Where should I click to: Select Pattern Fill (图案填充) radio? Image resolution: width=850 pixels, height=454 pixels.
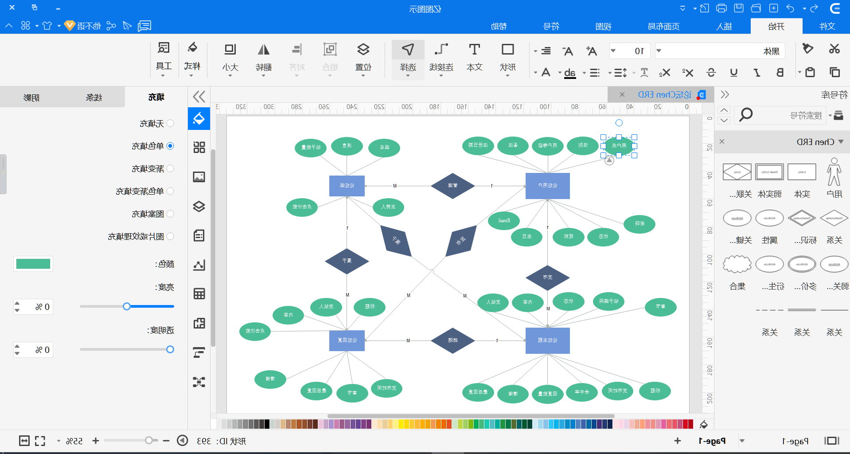[170, 214]
